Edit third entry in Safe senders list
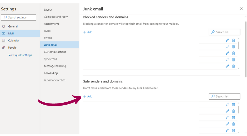 [x=227, y=117]
